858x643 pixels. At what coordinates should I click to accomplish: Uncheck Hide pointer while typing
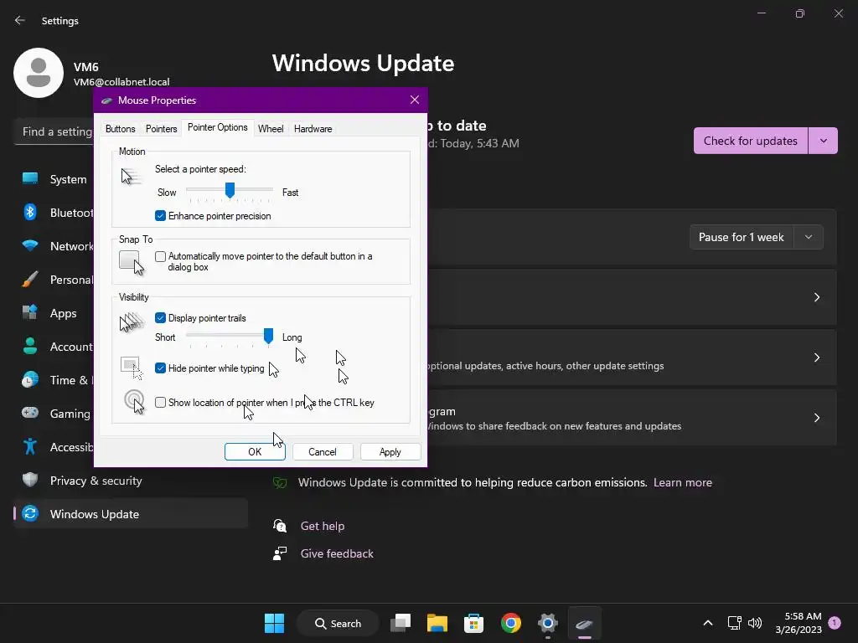coord(160,368)
